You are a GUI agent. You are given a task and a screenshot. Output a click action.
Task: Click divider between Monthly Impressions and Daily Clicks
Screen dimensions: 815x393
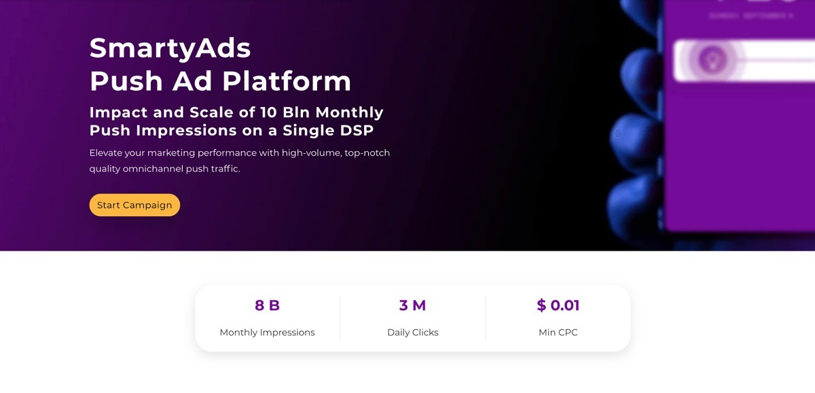point(340,318)
